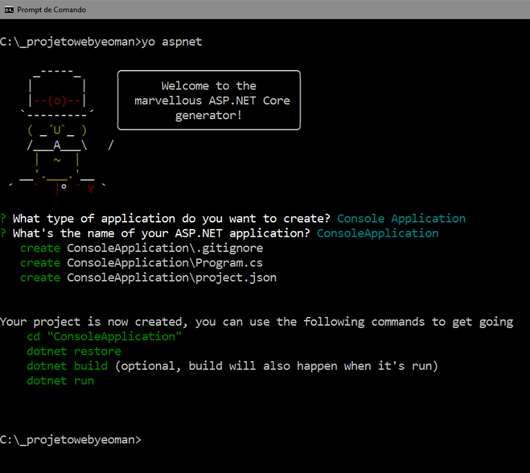Image resolution: width=530 pixels, height=473 pixels.
Task: Click 'What type of application do you want to create?'
Action: tap(171, 218)
